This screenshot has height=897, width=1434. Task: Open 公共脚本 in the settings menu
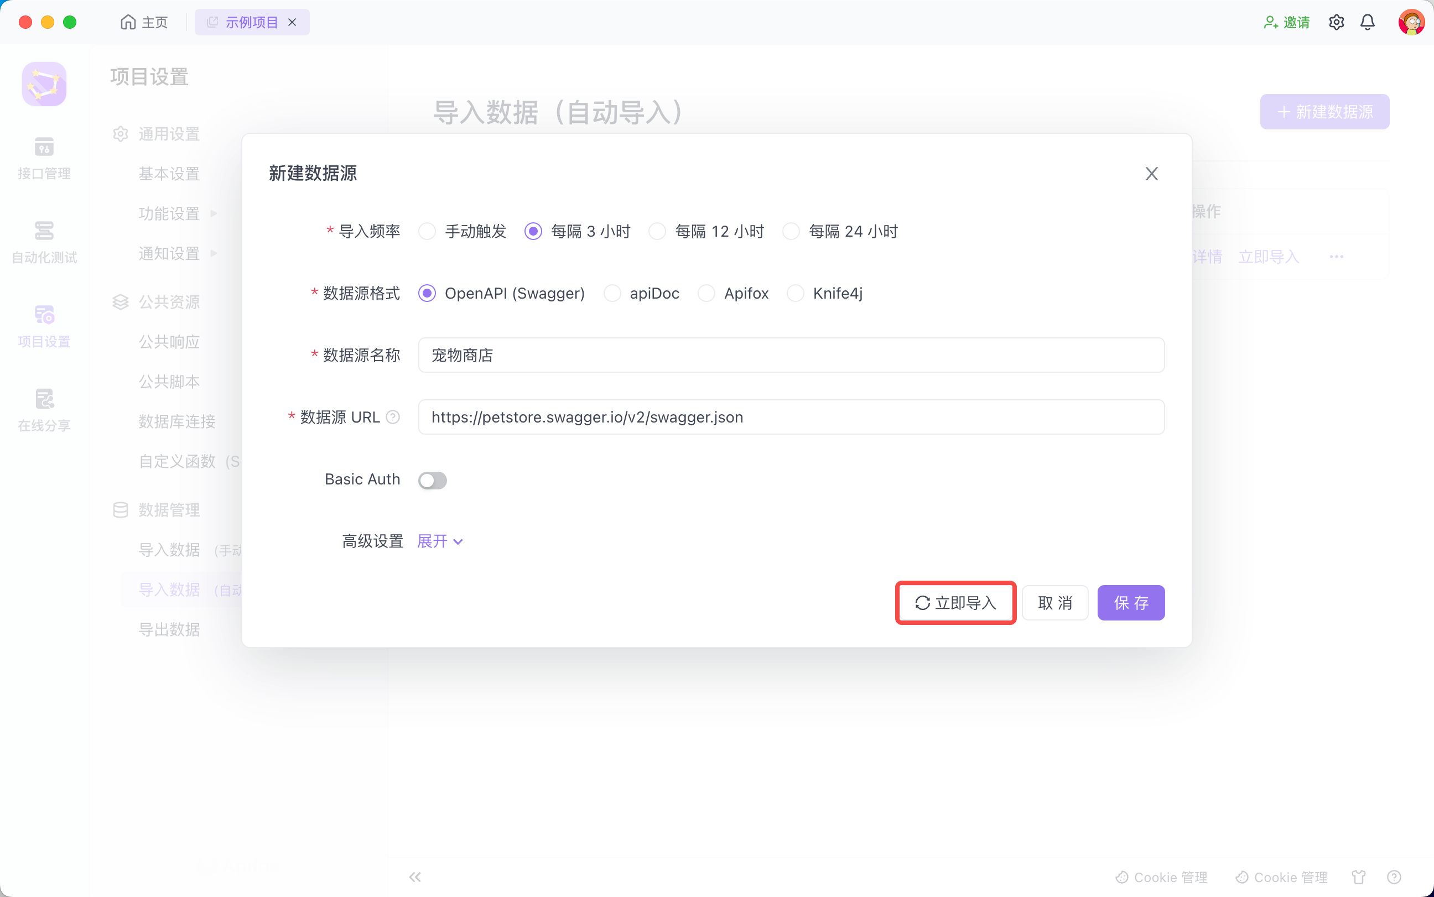(169, 382)
